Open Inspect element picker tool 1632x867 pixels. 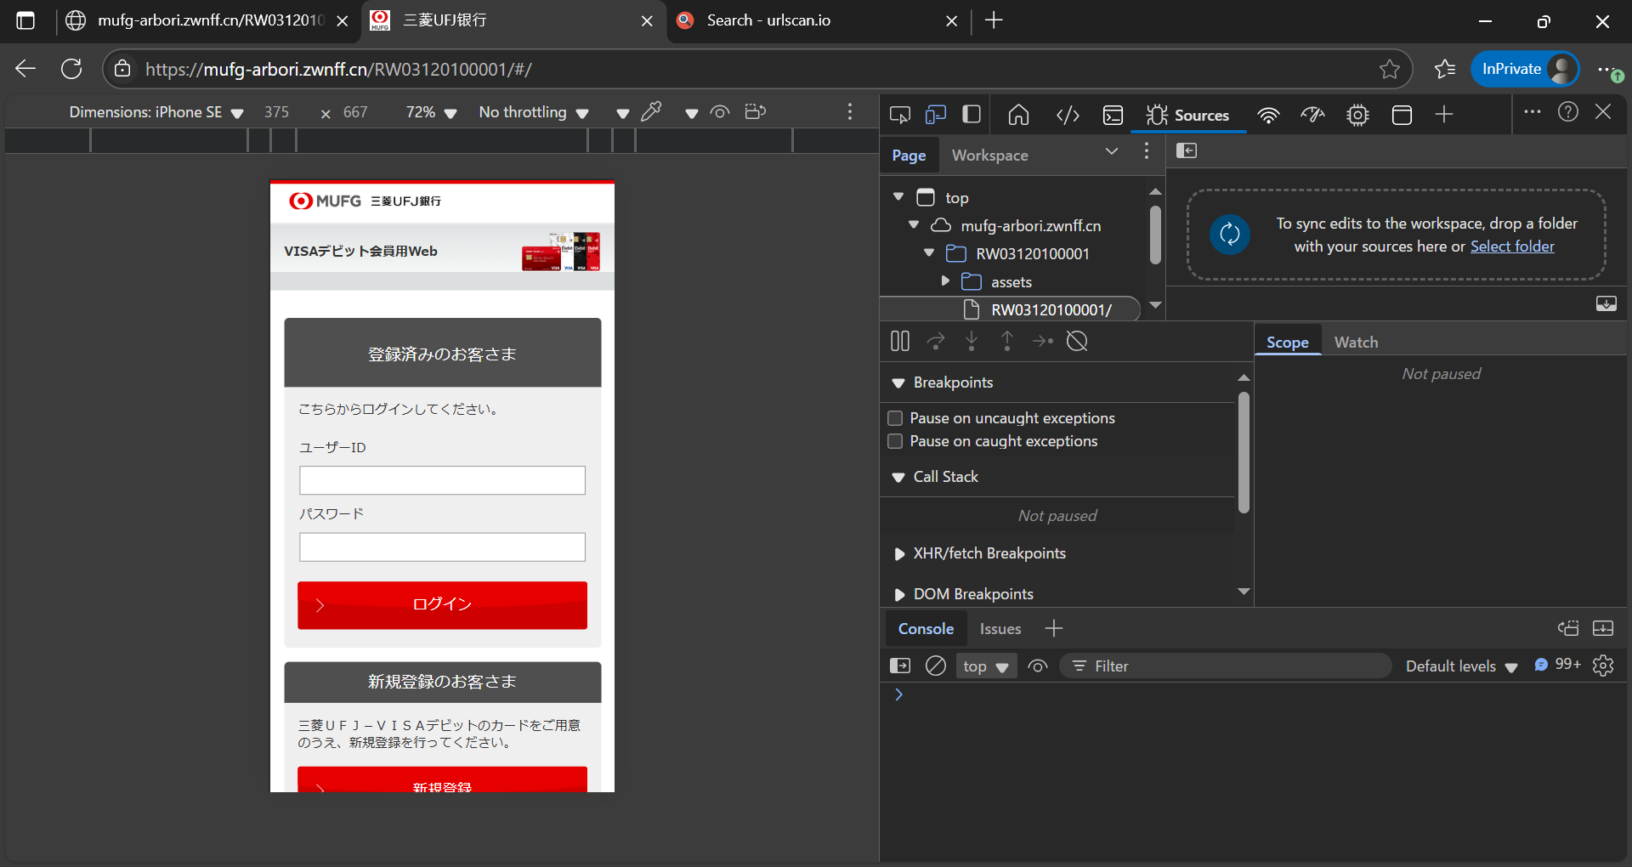tap(899, 115)
